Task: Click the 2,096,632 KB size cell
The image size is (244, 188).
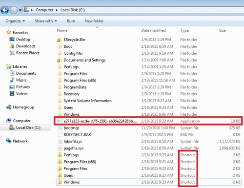Action: pyautogui.click(x=230, y=148)
